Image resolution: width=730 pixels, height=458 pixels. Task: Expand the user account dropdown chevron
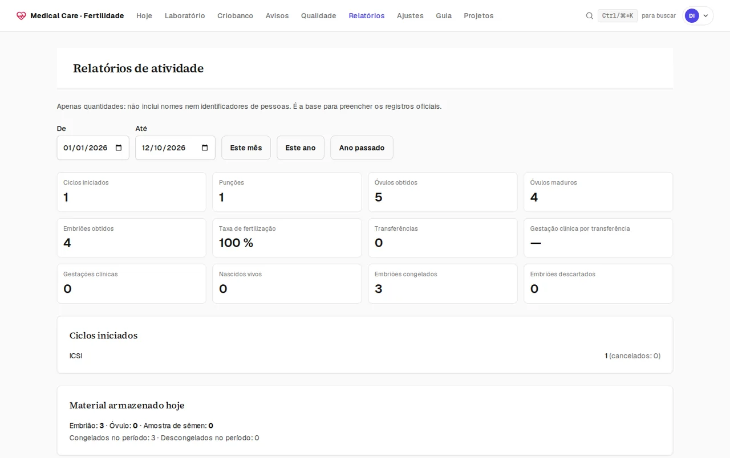click(x=706, y=16)
